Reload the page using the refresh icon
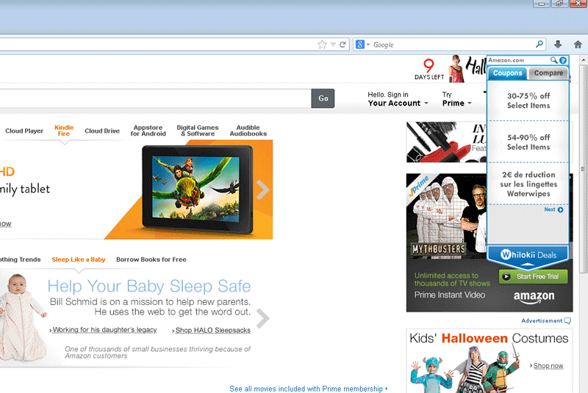588x393 pixels. [343, 45]
